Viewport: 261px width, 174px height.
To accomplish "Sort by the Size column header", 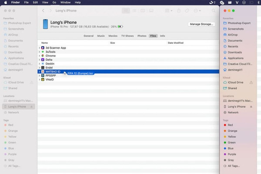I will (113, 43).
